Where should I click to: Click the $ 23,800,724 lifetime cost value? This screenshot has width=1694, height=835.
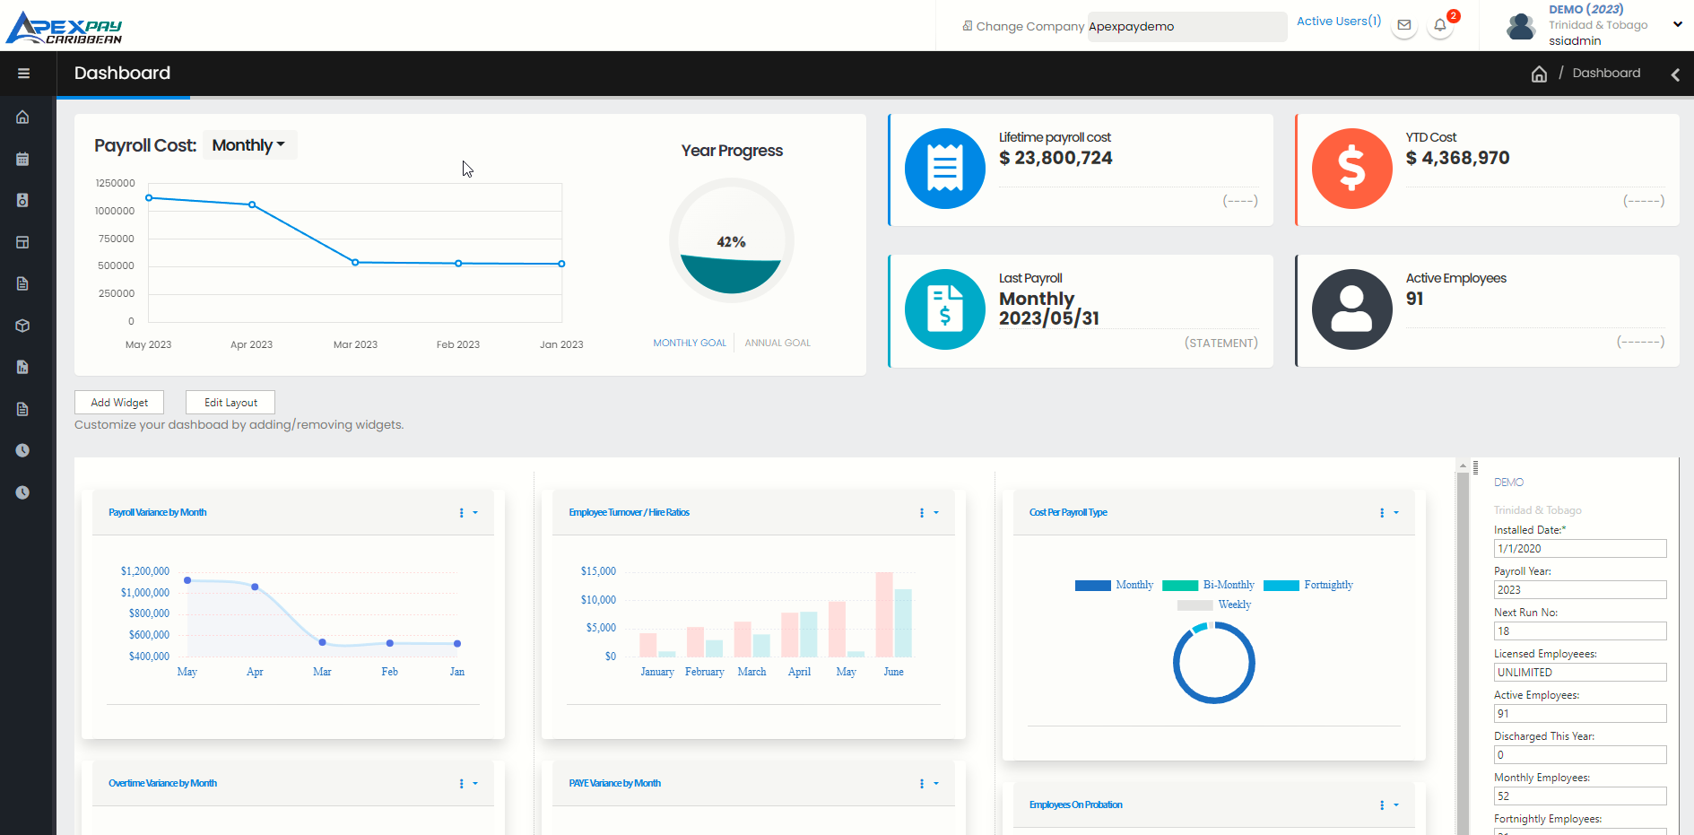[1055, 158]
